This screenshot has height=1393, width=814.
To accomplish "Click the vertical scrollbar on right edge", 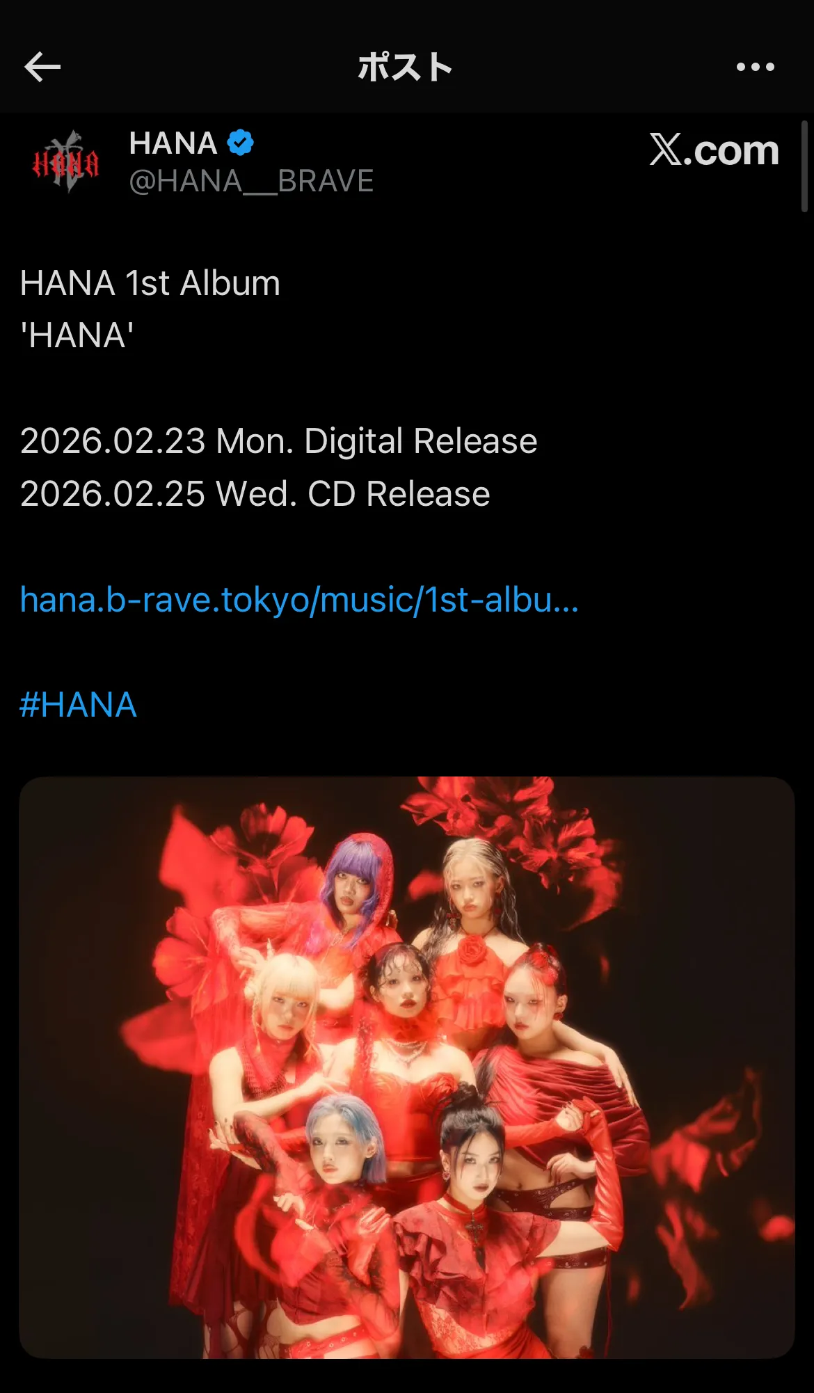I will click(x=804, y=166).
